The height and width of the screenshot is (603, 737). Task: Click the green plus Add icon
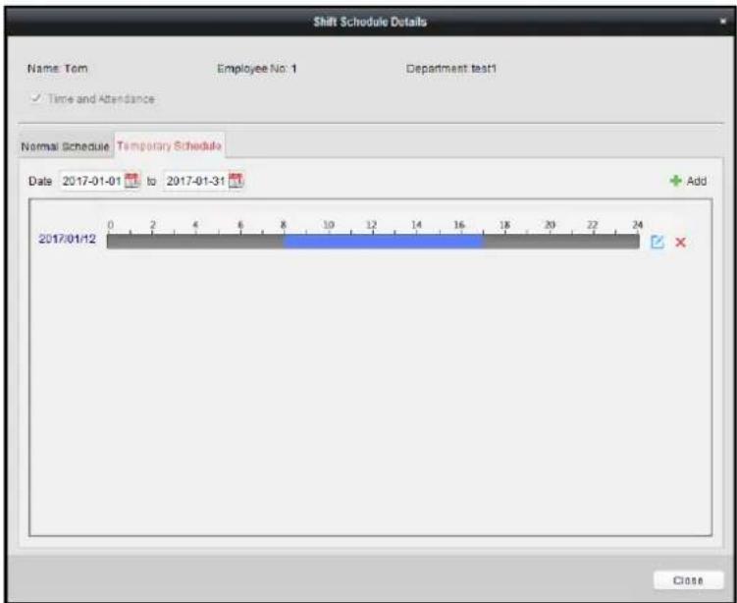(x=675, y=181)
